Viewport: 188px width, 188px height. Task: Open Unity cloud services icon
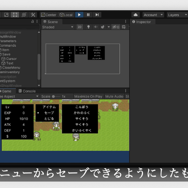pos(136,15)
